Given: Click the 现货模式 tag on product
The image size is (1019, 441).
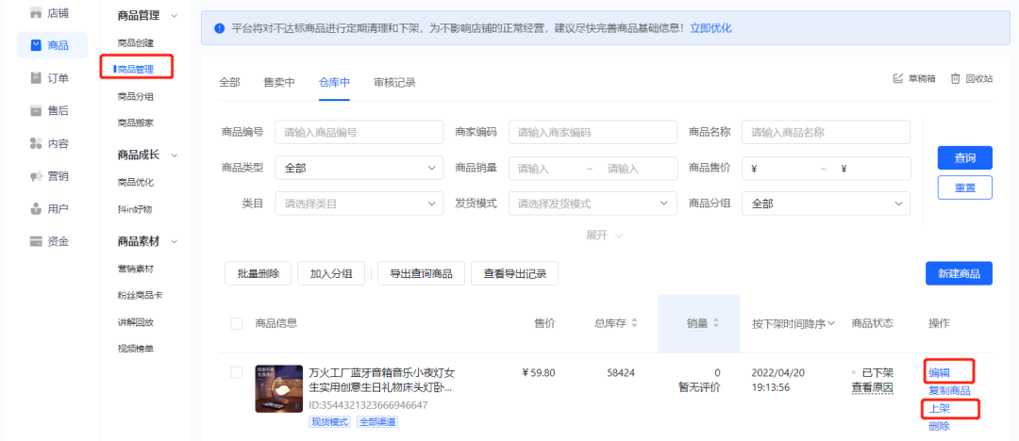Looking at the screenshot, I should click(329, 422).
